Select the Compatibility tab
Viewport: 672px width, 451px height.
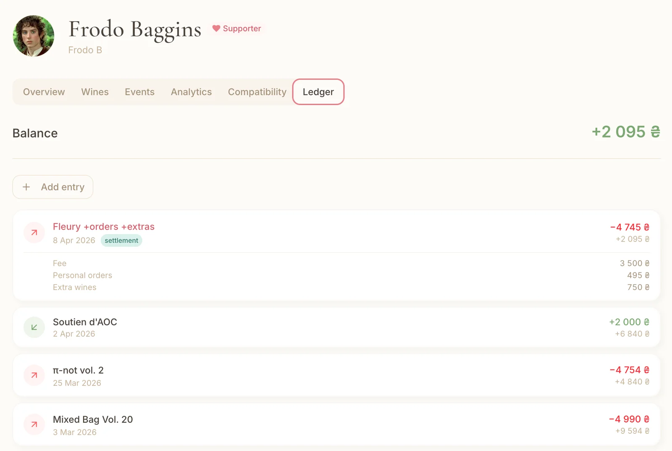257,92
